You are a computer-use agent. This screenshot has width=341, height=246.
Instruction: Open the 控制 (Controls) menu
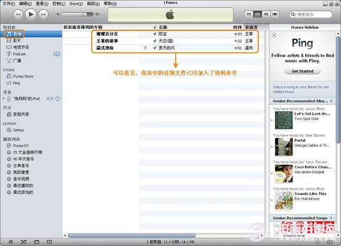coord(59,4)
